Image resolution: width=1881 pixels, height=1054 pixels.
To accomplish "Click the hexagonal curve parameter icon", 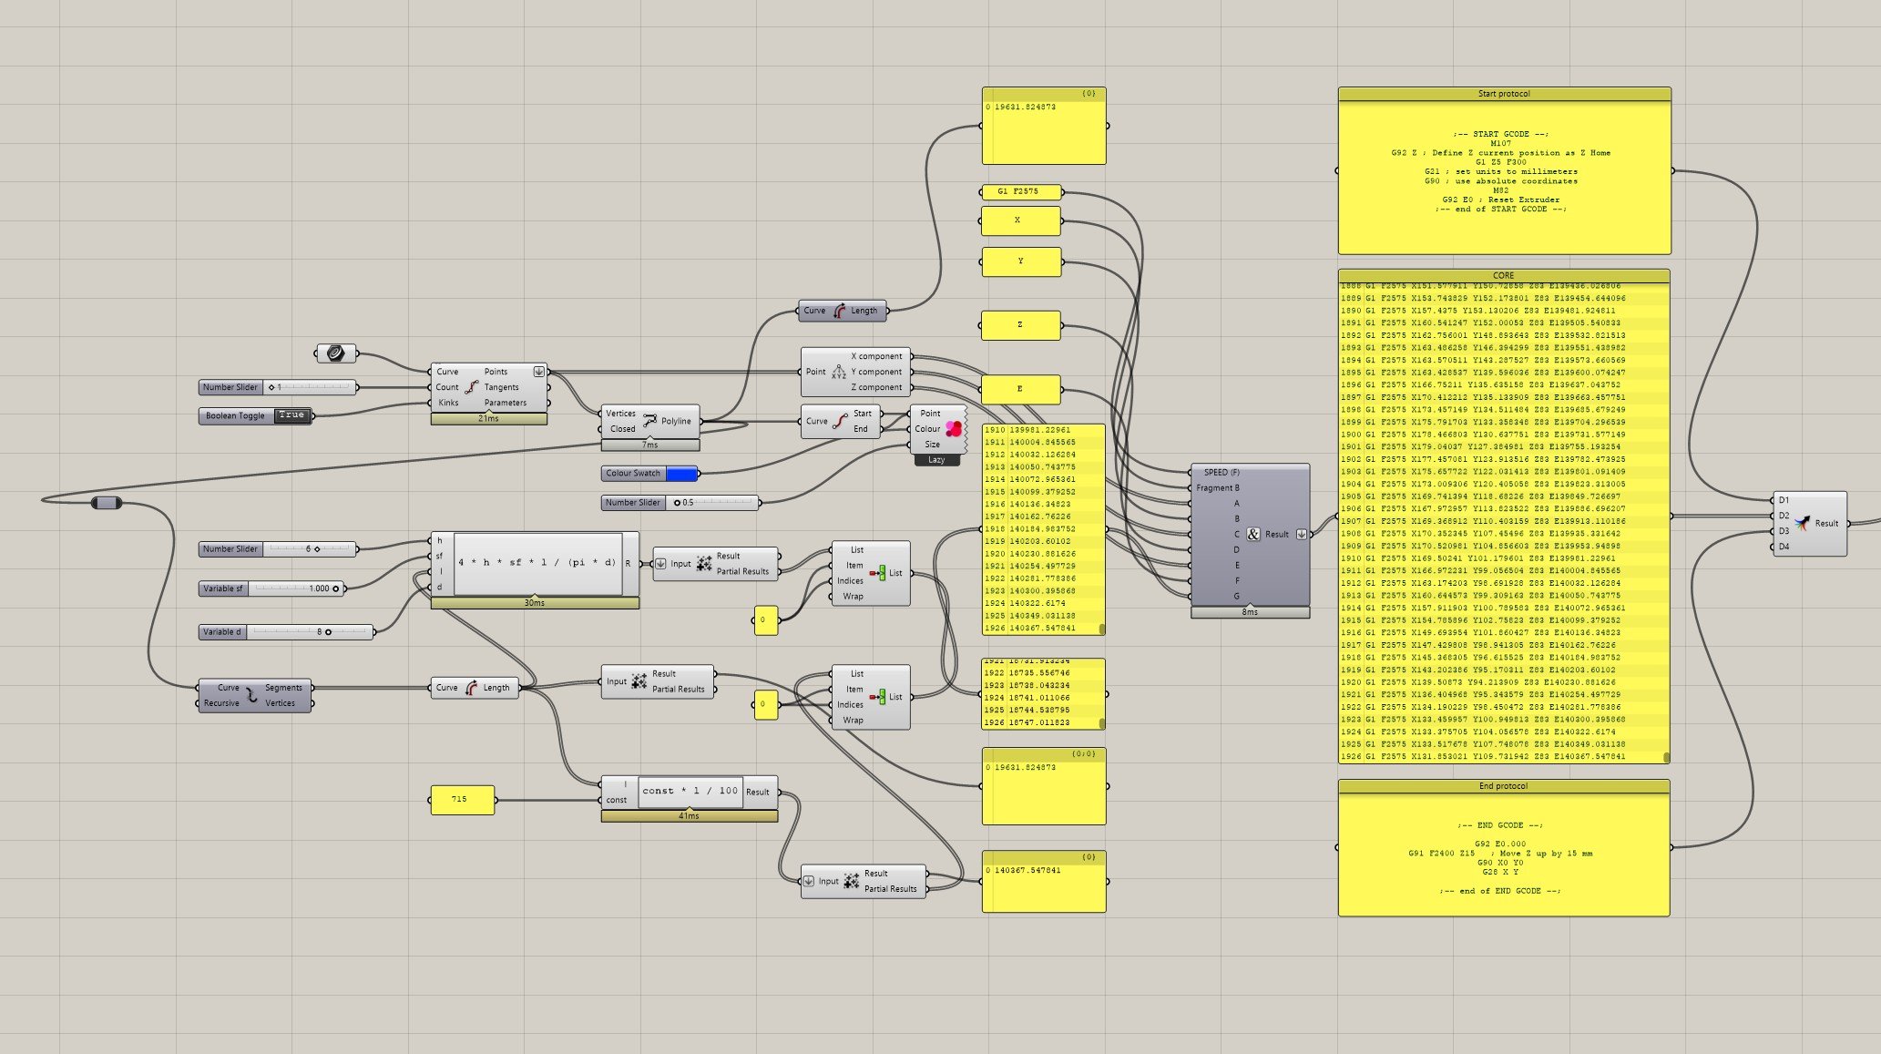I will click(x=335, y=353).
